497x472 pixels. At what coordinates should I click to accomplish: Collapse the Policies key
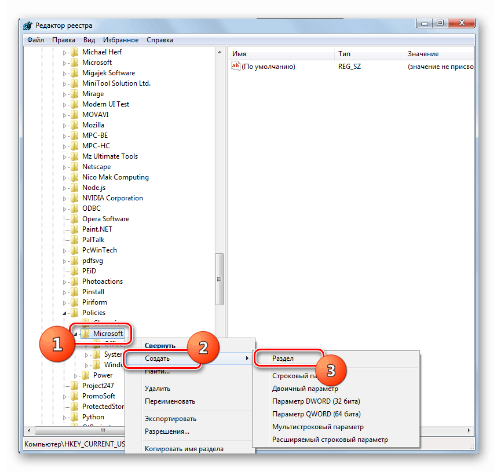[65, 313]
